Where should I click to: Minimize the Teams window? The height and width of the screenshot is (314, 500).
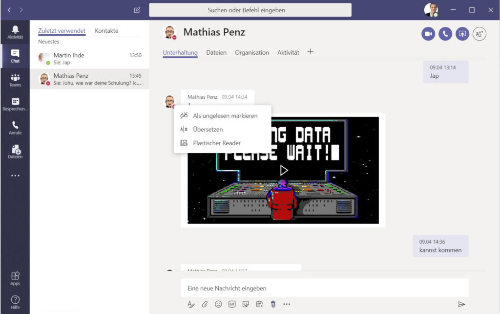453,10
